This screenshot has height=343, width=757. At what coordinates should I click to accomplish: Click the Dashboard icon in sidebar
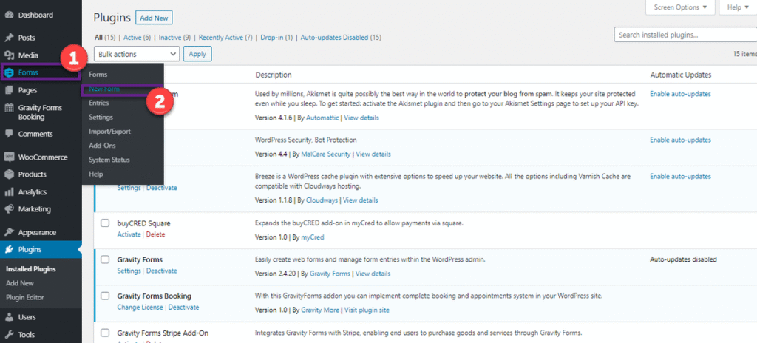coord(9,15)
